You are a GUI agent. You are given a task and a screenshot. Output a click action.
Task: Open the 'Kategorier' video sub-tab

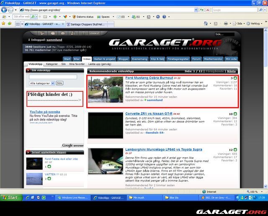pos(52,64)
